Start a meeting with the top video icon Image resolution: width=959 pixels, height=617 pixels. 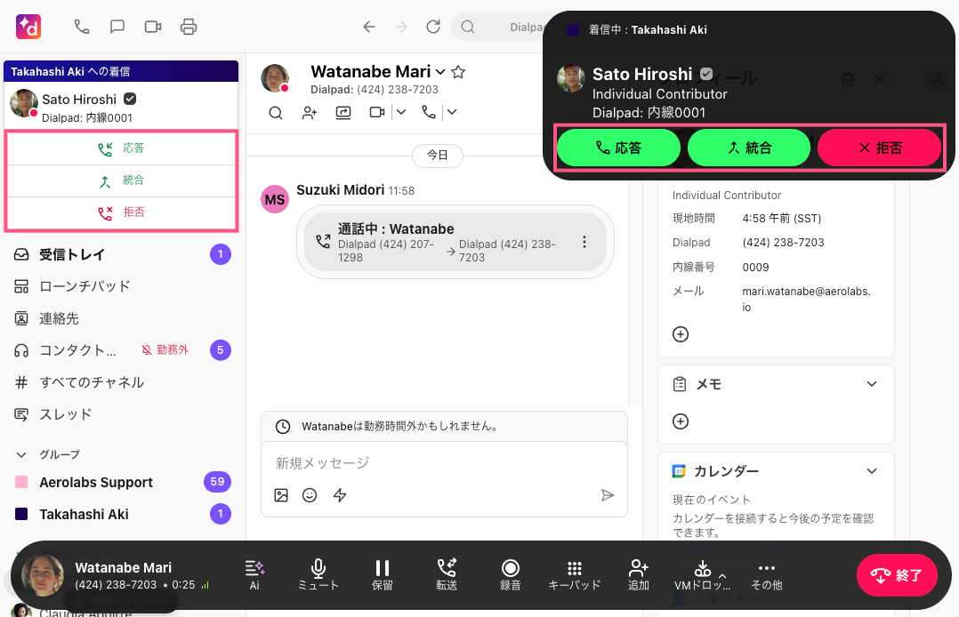tap(153, 27)
